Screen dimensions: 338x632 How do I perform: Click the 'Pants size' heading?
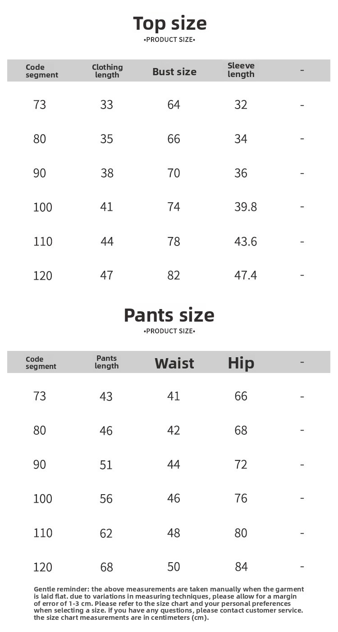[x=169, y=315]
